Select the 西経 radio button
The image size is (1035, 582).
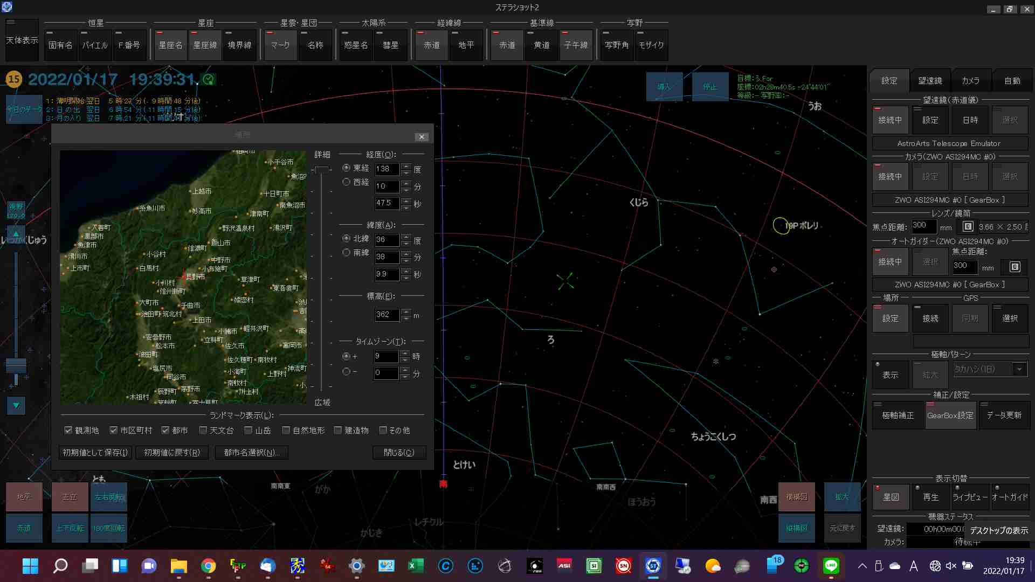coord(346,182)
